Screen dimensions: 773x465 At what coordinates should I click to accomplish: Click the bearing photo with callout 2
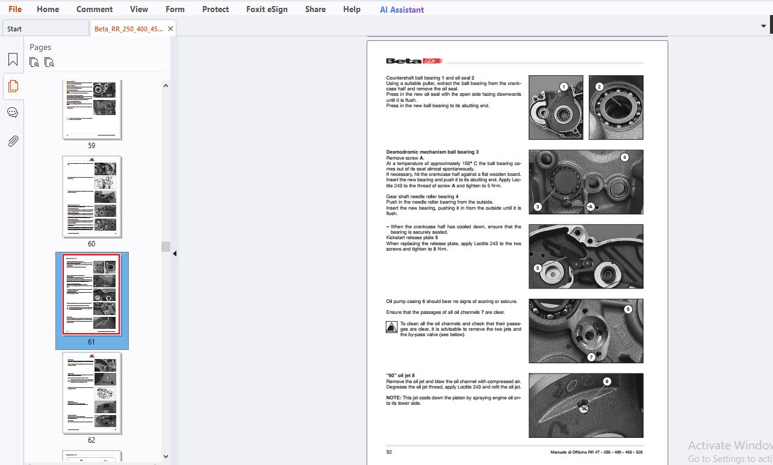(616, 107)
